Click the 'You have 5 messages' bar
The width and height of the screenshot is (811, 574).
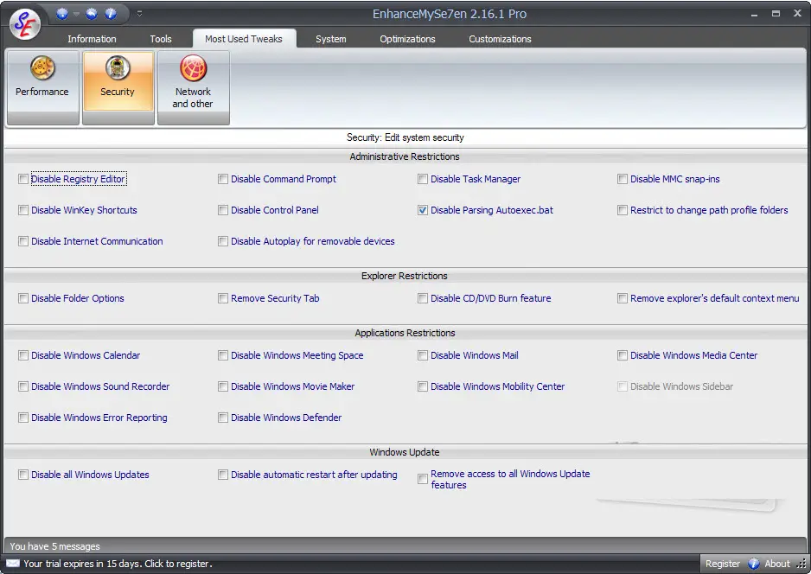tap(405, 546)
